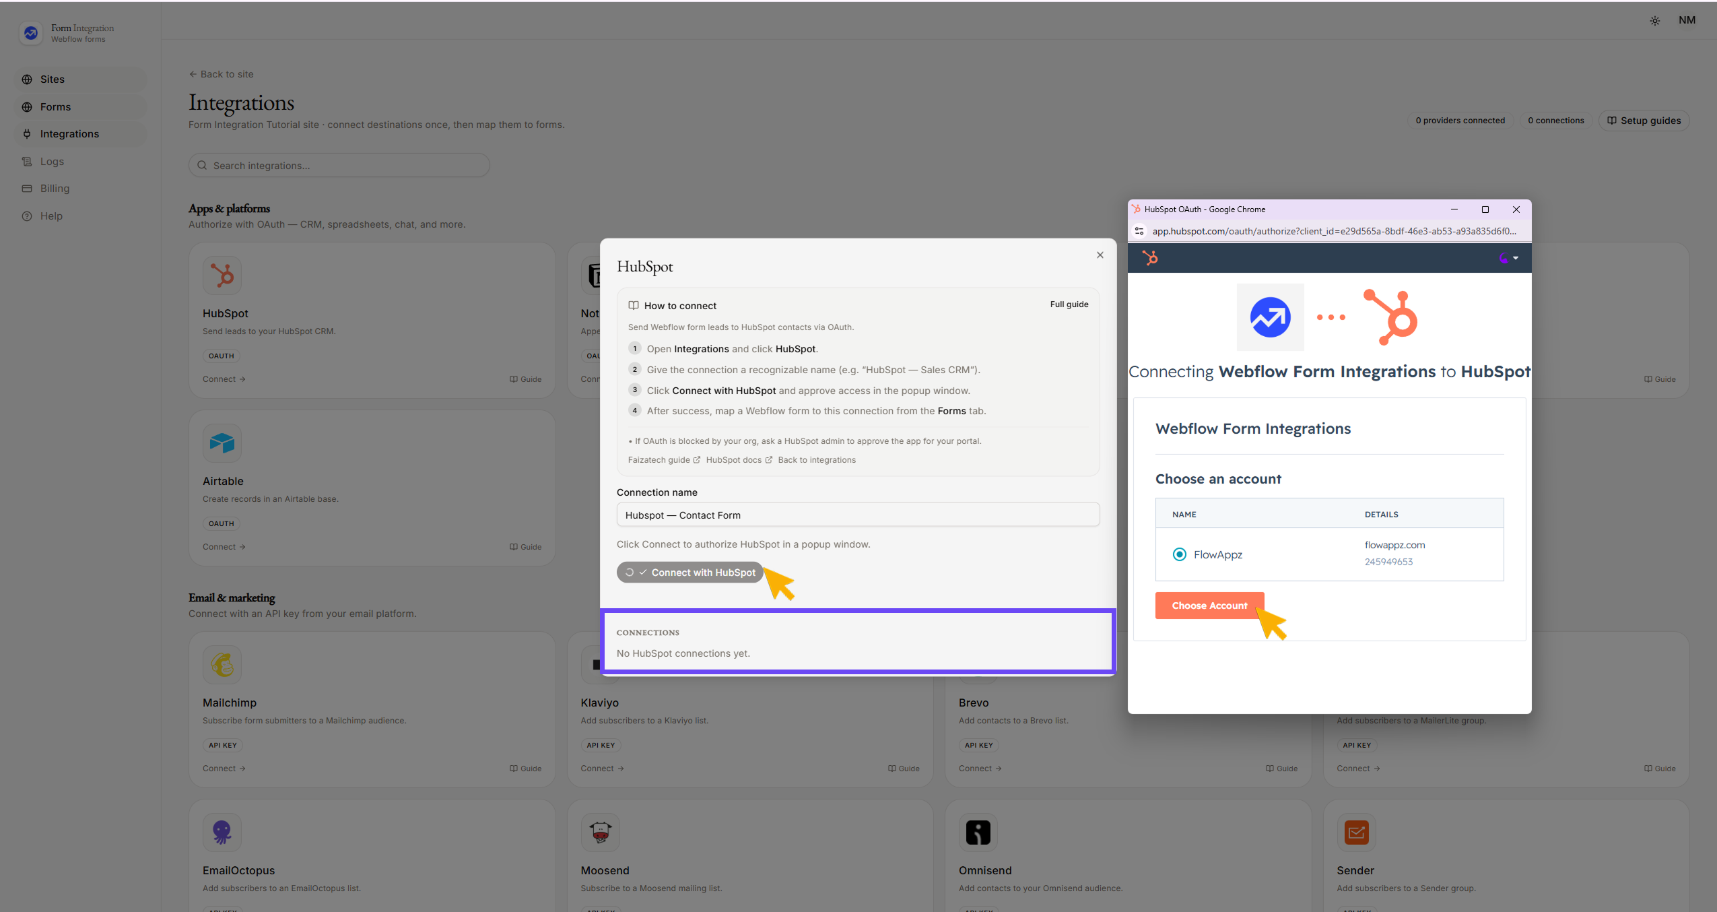The image size is (1717, 912).
Task: Open Integrations in the sidebar
Action: [81, 134]
